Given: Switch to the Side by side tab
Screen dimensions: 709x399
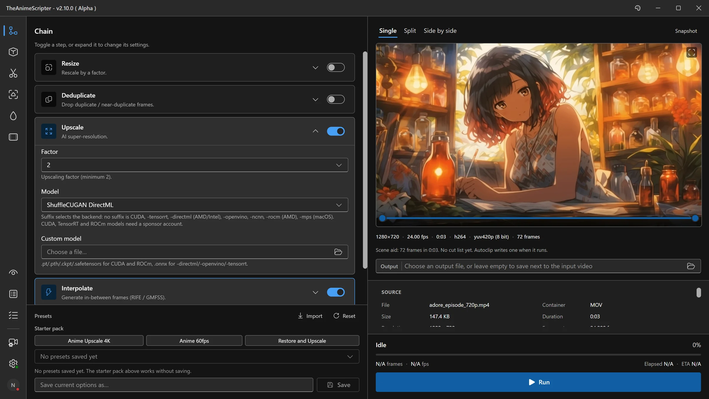Looking at the screenshot, I should [x=440, y=31].
